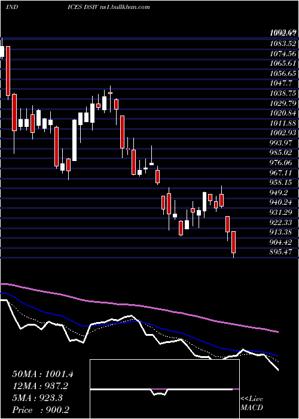Click the 12MA : 937.2 label
Viewport: 299px width, 419px height.
(x=40, y=386)
